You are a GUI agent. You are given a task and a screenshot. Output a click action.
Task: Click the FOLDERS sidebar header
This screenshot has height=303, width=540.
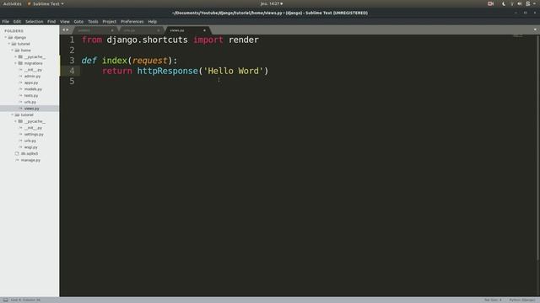14,31
